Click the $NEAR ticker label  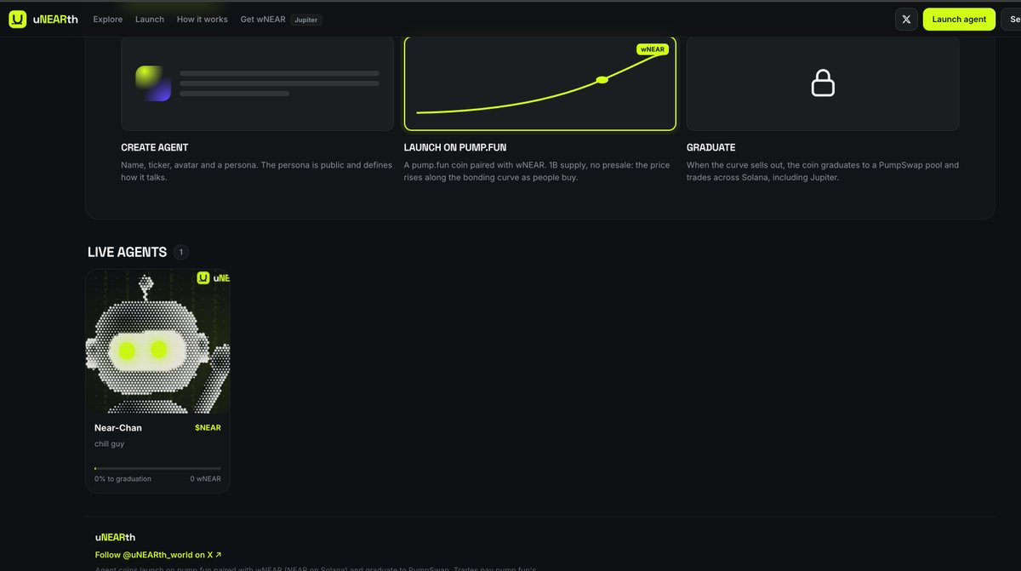208,428
